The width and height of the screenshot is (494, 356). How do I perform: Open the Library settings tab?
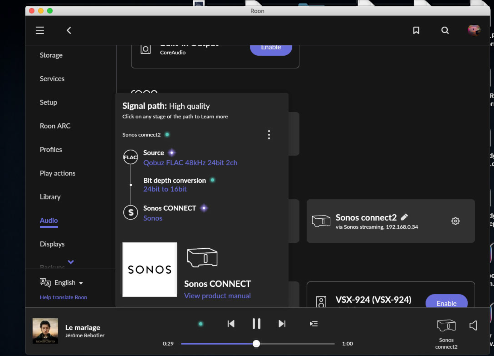50,197
